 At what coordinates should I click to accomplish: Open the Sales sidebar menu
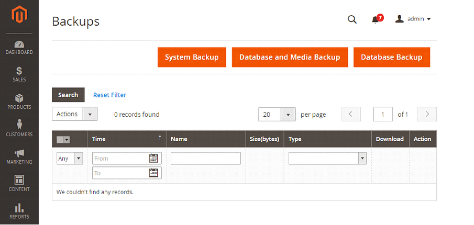coord(19,74)
